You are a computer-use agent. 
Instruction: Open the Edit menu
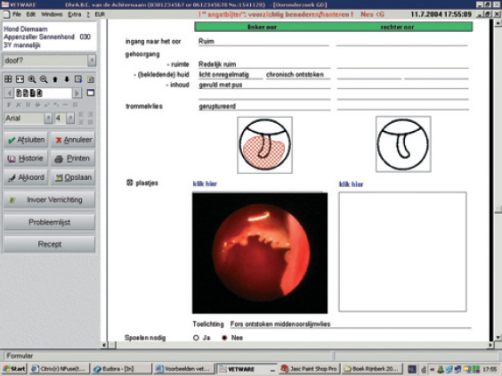[31, 14]
